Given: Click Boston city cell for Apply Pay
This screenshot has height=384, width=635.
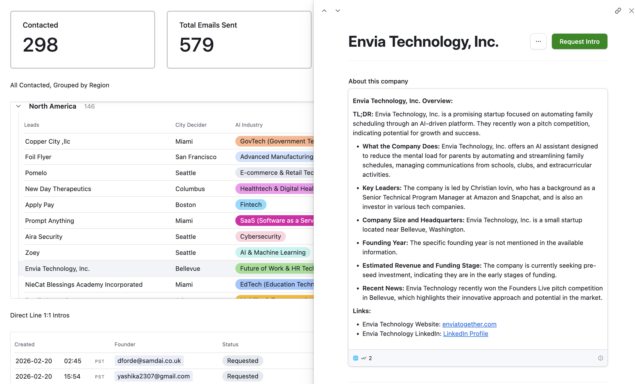Looking at the screenshot, I should pos(186,205).
